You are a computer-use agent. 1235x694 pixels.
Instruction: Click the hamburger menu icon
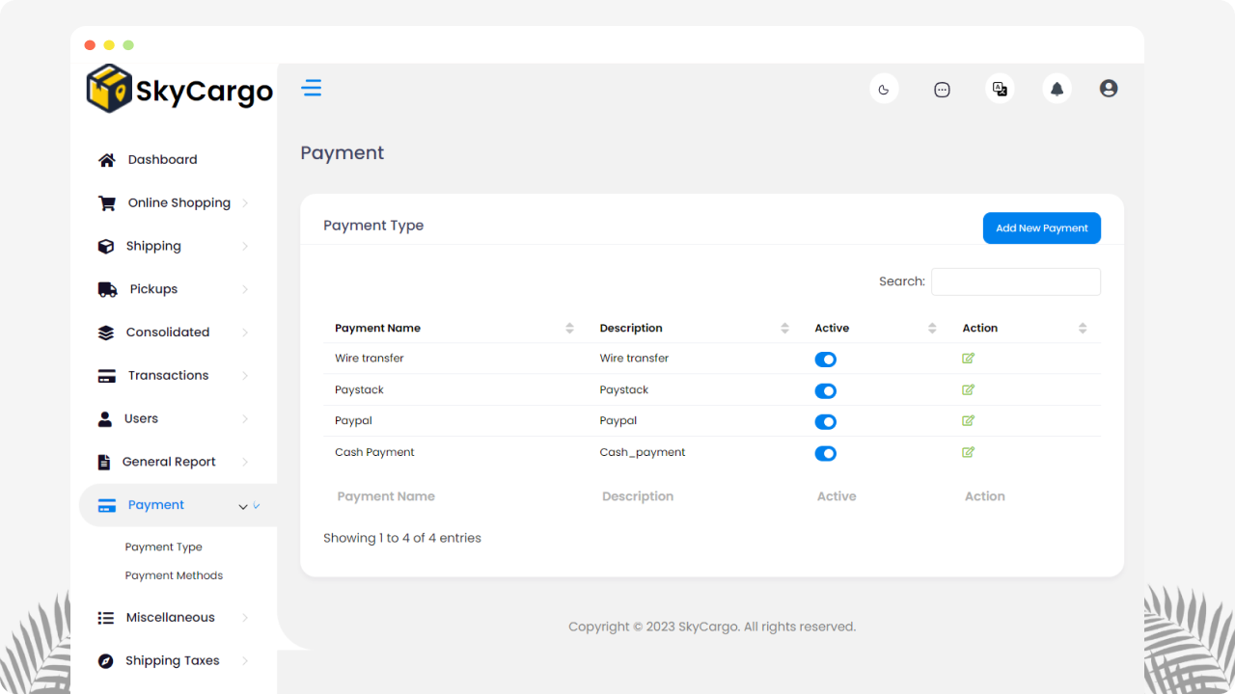(x=311, y=89)
